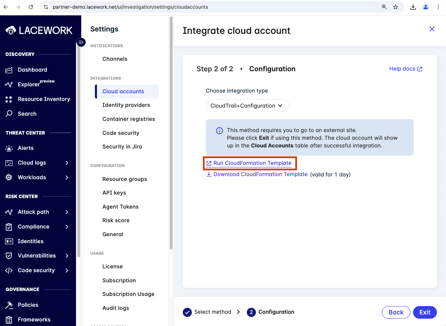446x326 pixels.
Task: Select Cloud accounts settings item
Action: coord(127,92)
